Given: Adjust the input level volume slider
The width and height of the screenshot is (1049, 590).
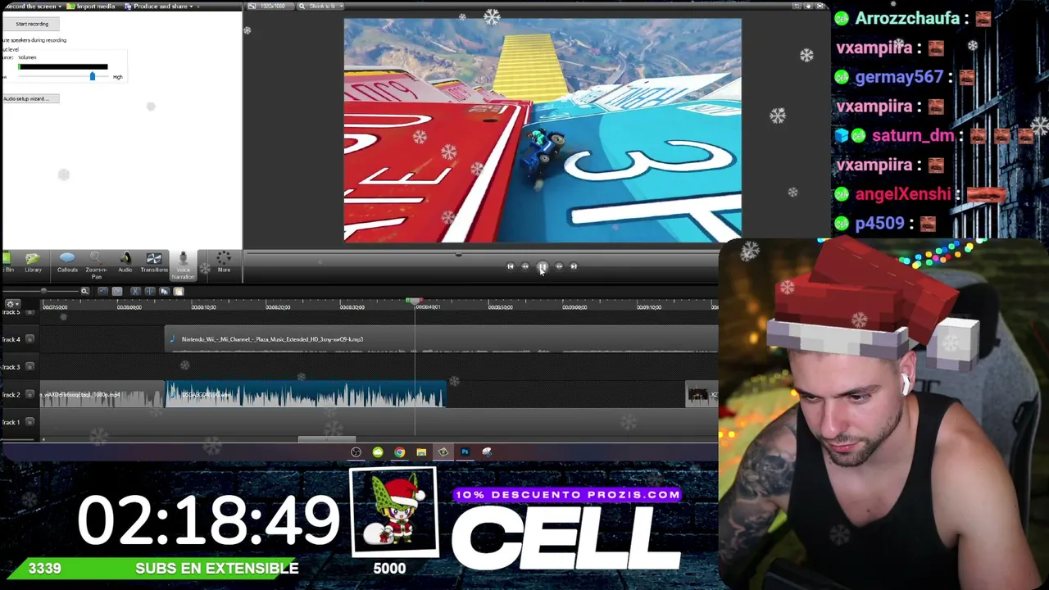Looking at the screenshot, I should [x=92, y=76].
